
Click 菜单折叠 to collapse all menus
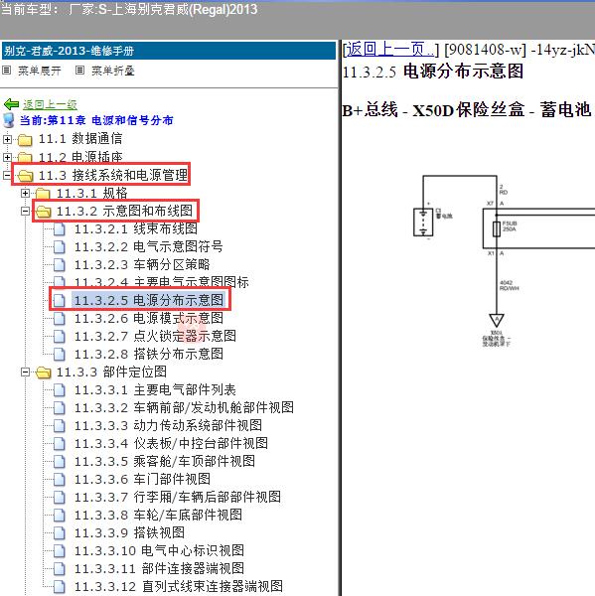(x=113, y=71)
